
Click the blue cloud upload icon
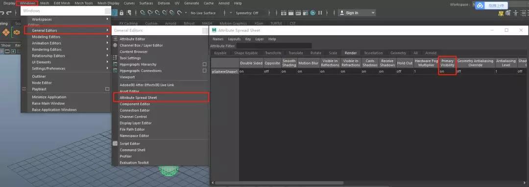click(x=481, y=5)
